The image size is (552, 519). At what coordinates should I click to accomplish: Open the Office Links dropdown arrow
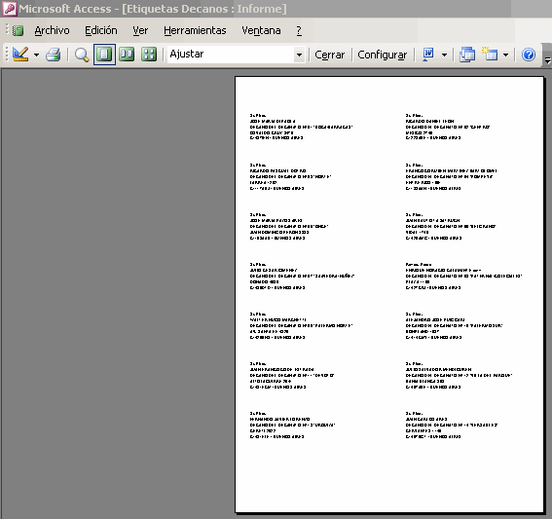pyautogui.click(x=444, y=55)
